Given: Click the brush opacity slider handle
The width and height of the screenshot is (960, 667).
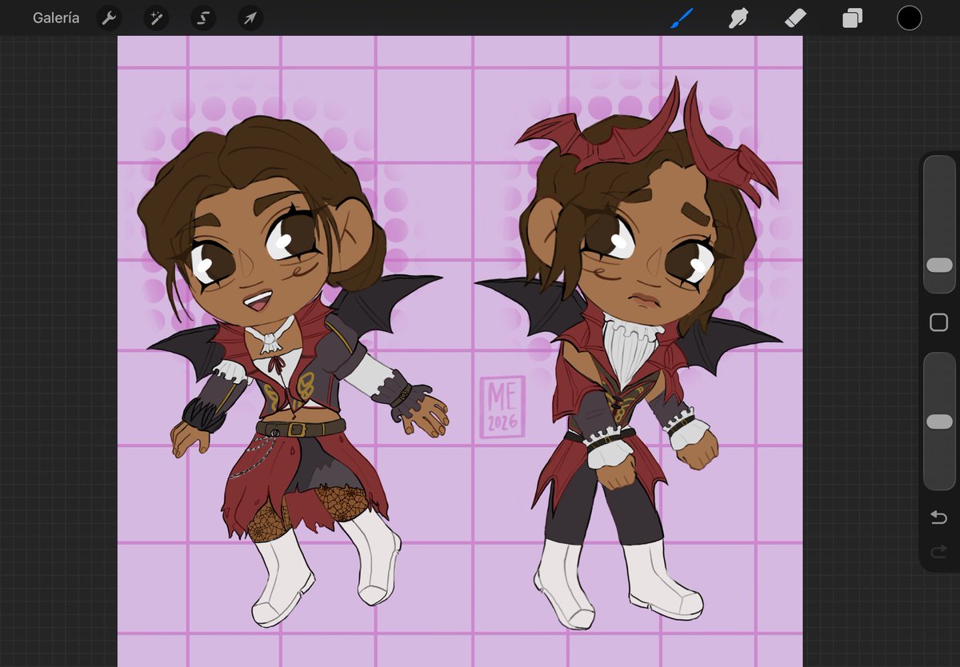Looking at the screenshot, I should tap(939, 421).
